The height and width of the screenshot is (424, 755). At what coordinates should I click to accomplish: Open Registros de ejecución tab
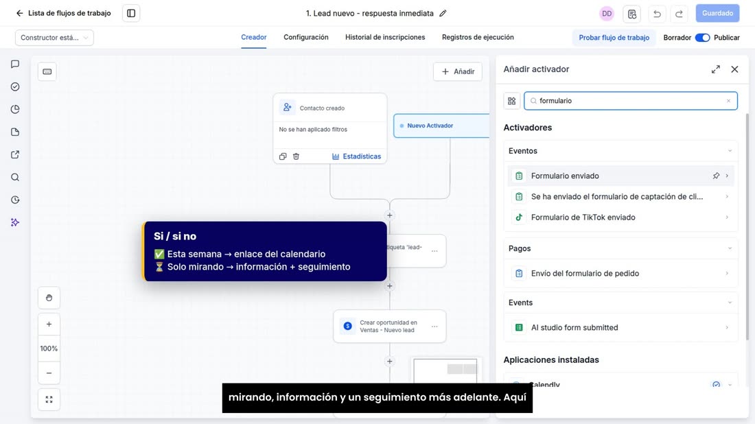point(478,37)
